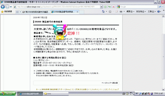Open the オンラインショップ footer link
Image resolution: width=165 pixels, height=96 pixels.
click(x=112, y=89)
